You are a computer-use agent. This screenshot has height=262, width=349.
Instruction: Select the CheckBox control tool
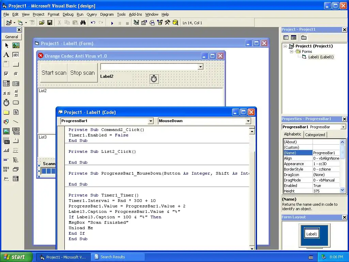click(x=6, y=74)
